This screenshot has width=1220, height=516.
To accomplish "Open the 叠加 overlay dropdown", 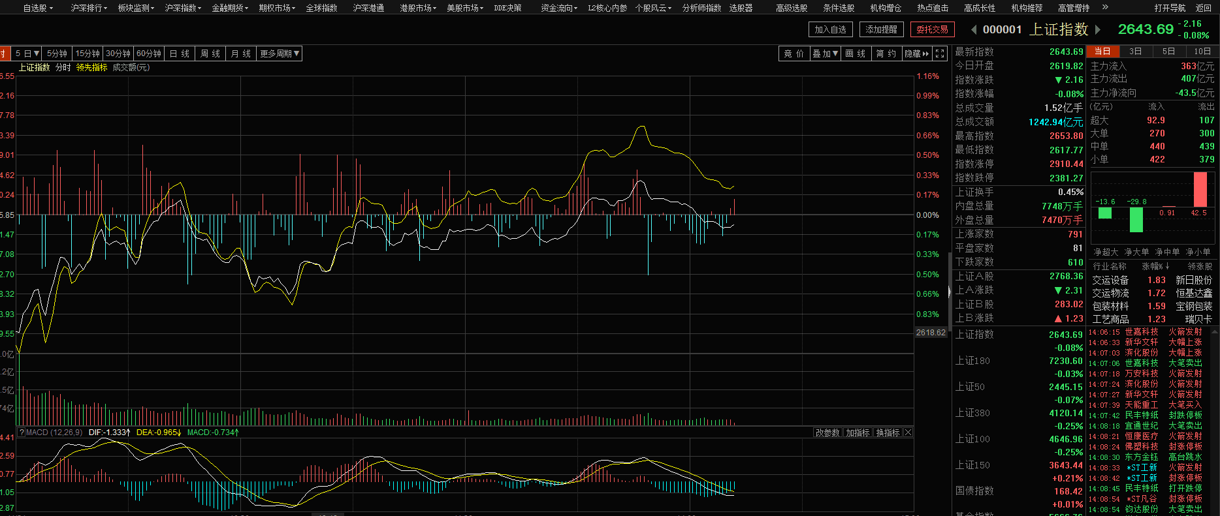I will click(825, 53).
